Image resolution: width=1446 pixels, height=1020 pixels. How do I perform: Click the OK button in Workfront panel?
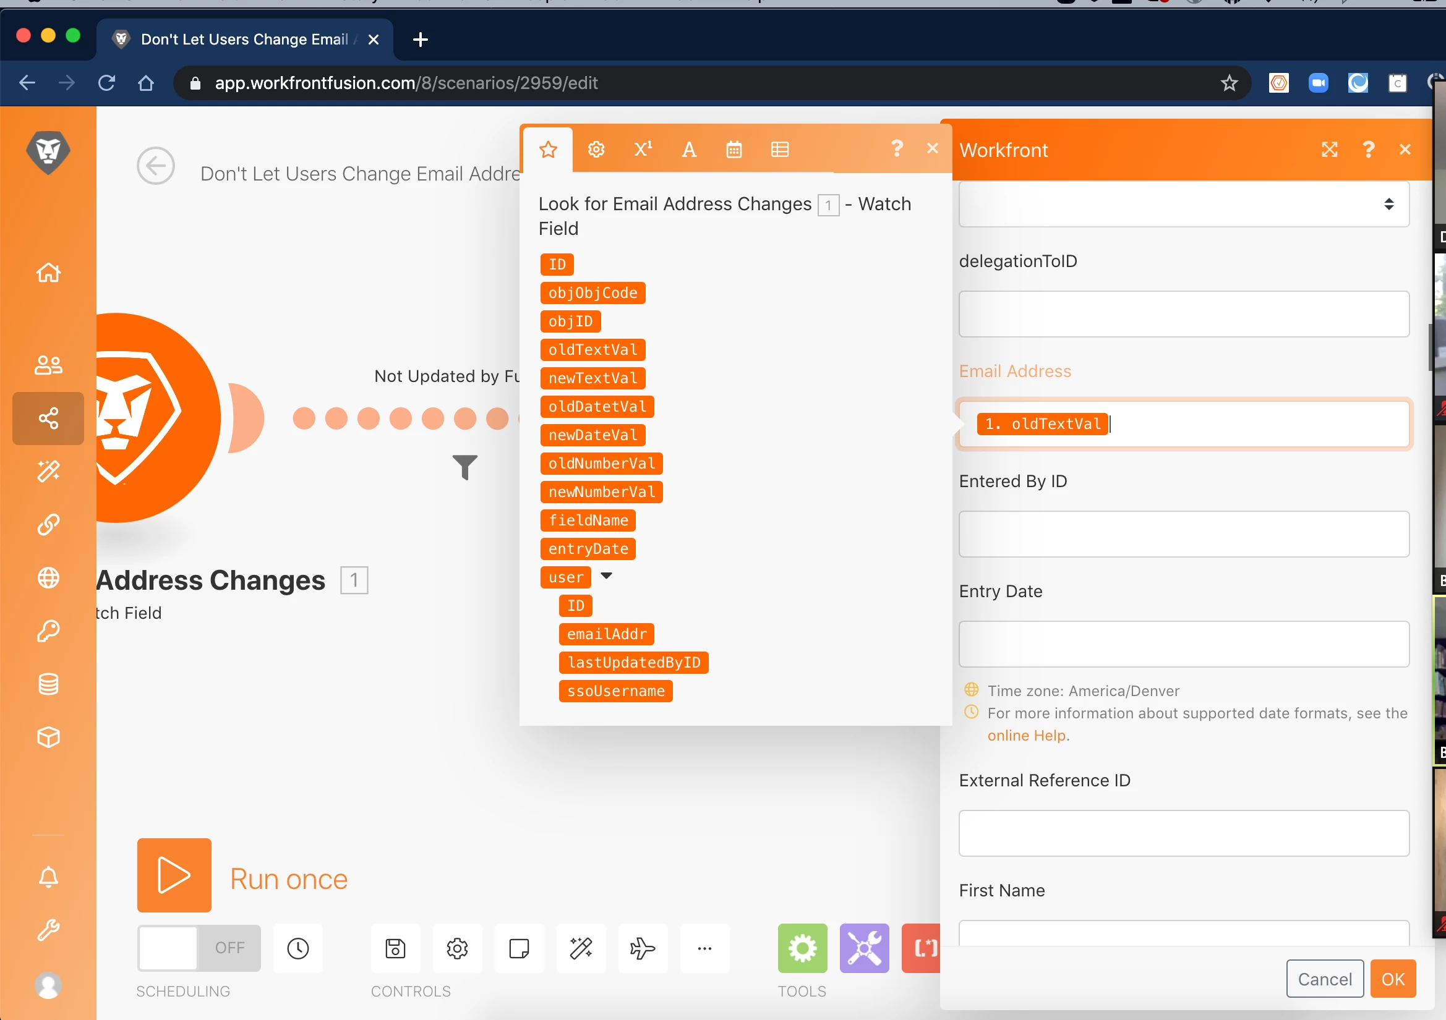coord(1393,979)
